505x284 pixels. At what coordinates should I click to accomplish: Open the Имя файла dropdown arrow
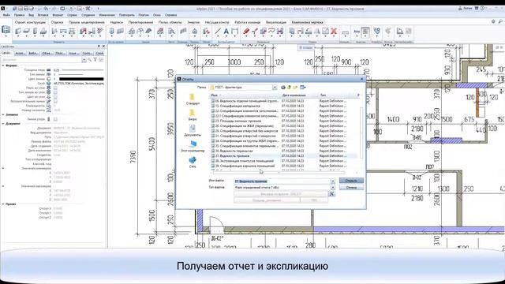tap(333, 181)
